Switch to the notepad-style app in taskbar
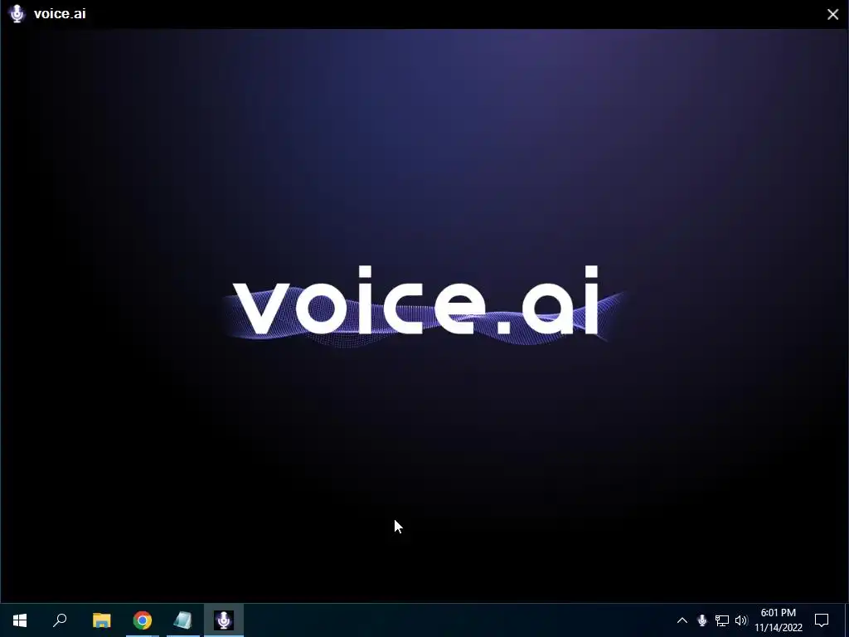Image resolution: width=849 pixels, height=637 pixels. [183, 620]
